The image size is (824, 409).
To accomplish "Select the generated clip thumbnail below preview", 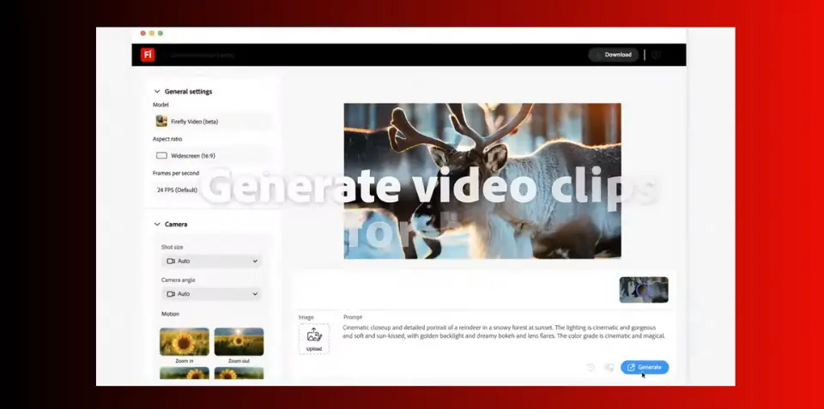I will click(x=644, y=290).
